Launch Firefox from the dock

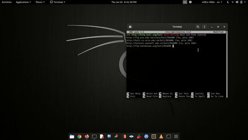click(x=87, y=136)
